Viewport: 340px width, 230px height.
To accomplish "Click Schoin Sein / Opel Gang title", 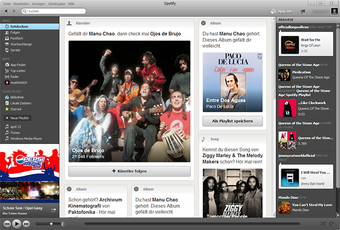I will click(x=22, y=208).
